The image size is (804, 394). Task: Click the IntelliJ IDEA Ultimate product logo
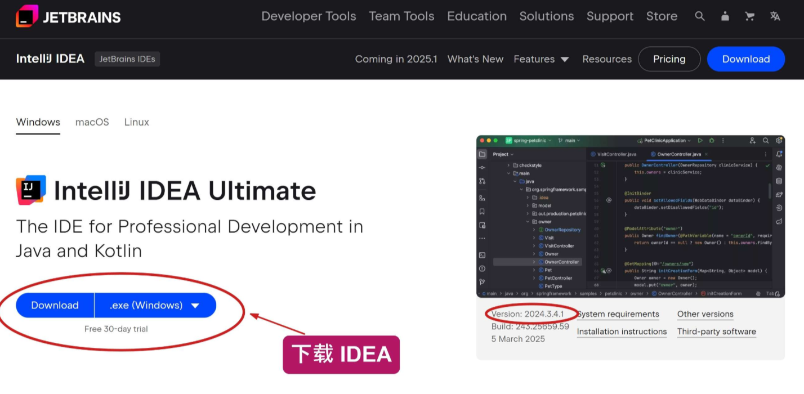tap(31, 190)
